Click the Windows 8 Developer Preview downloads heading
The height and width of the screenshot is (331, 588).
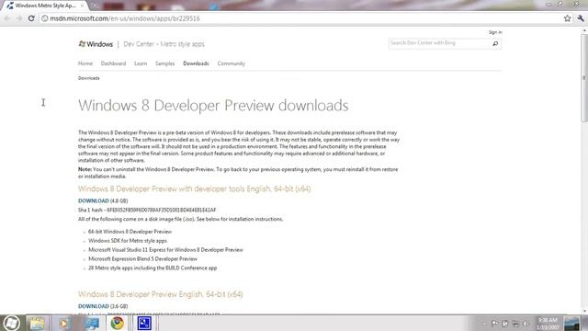click(213, 106)
